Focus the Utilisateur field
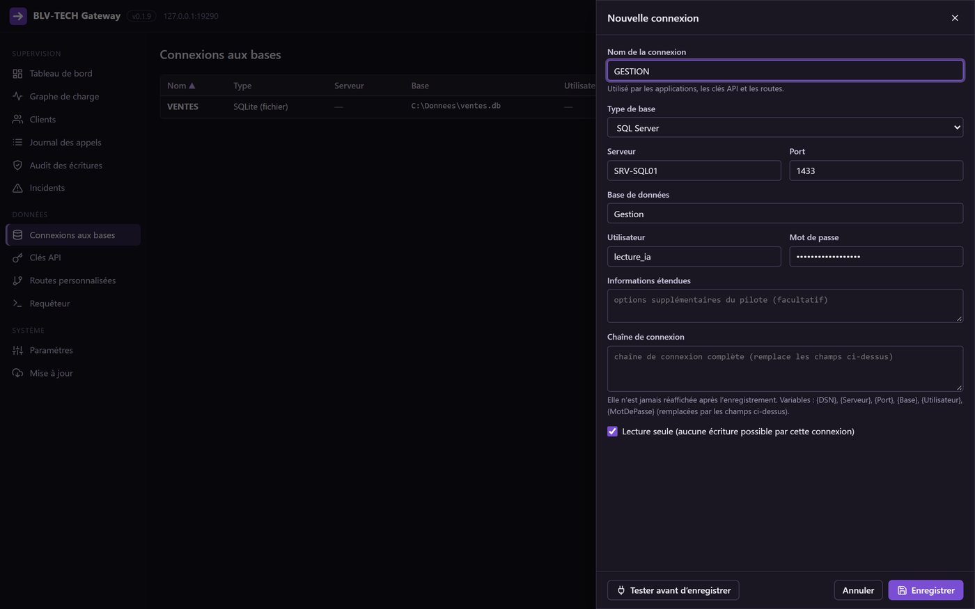 point(694,257)
